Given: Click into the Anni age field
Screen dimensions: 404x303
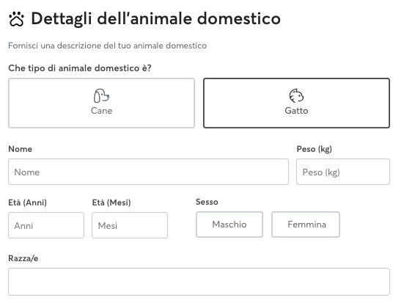Looking at the screenshot, I should pyautogui.click(x=46, y=225).
